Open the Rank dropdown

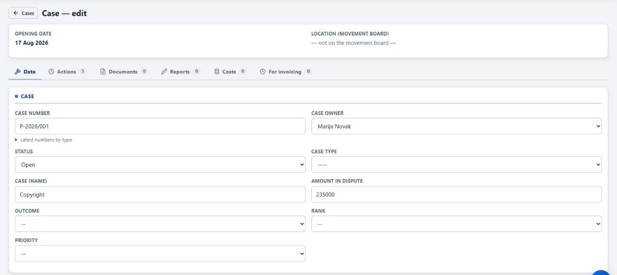pos(456,224)
